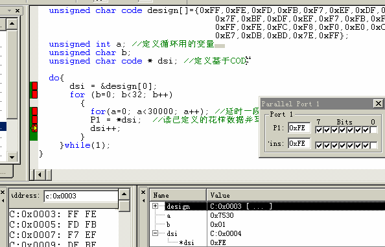Click breakpoint marker beside for (b=0; b<32; b++)
The height and width of the screenshot is (247, 385).
coord(34,95)
